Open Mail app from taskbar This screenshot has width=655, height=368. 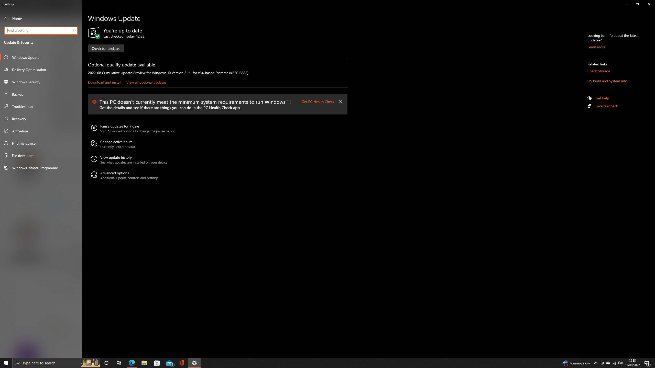170,363
